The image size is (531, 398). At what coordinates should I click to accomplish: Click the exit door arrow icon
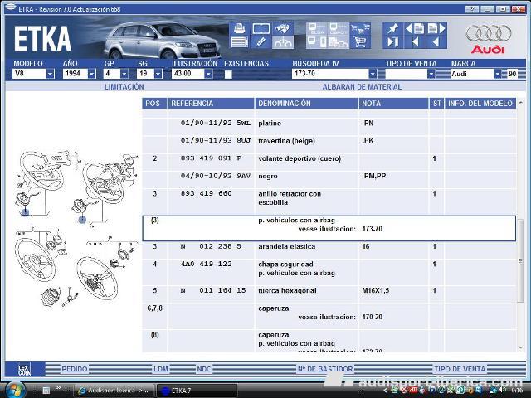[392, 42]
